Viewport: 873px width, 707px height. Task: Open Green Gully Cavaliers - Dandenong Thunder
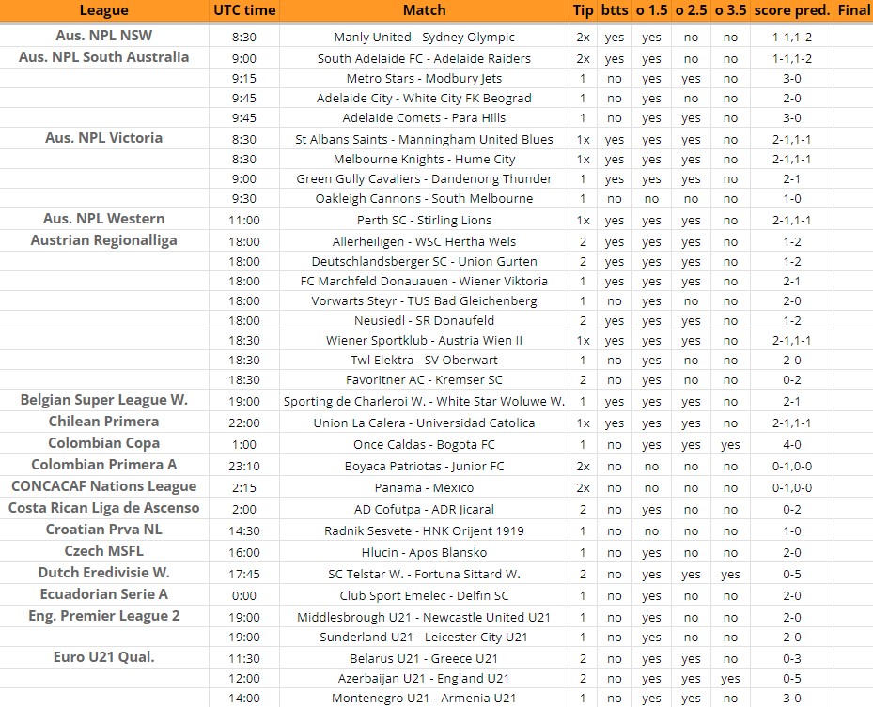point(424,179)
